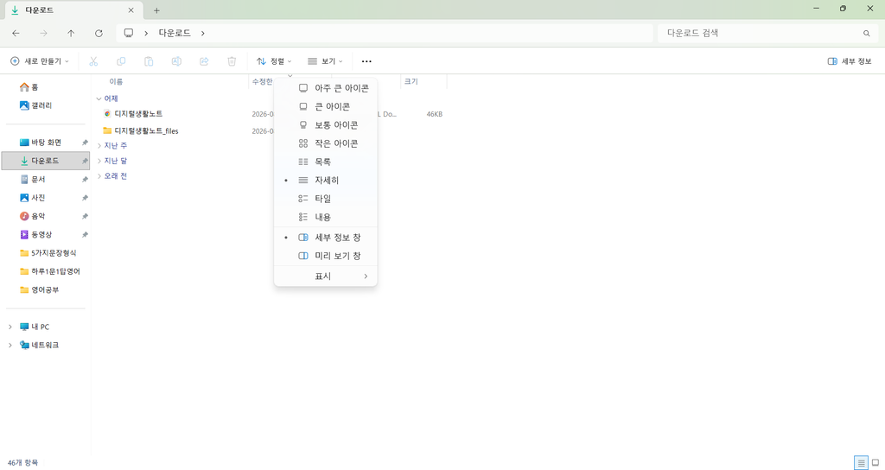Open the 영어공부 folder in sidebar
This screenshot has height=470, width=885.
pos(45,289)
